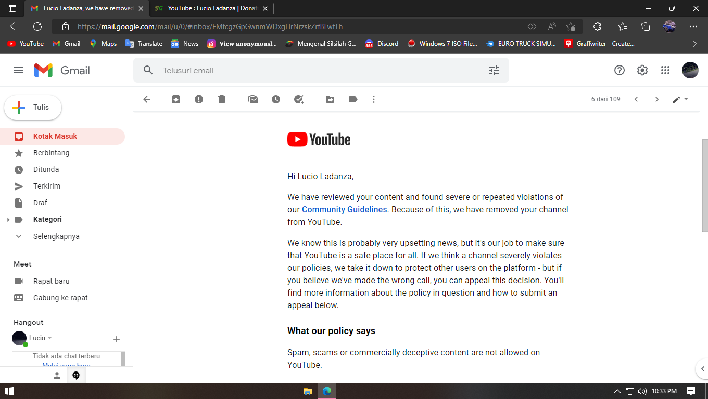This screenshot has height=399, width=708.
Task: Expand Selengkapnya to show more labels
Action: (56, 236)
